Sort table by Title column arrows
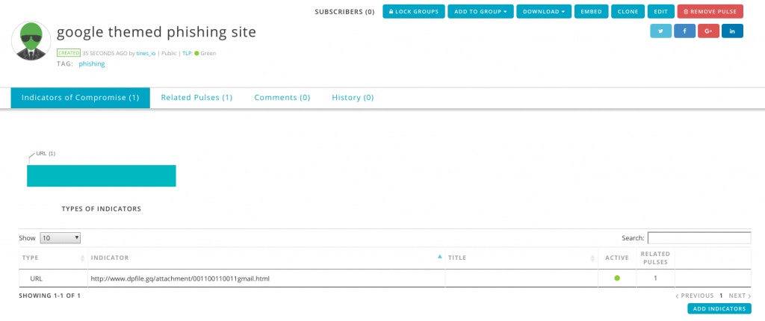 pos(592,258)
